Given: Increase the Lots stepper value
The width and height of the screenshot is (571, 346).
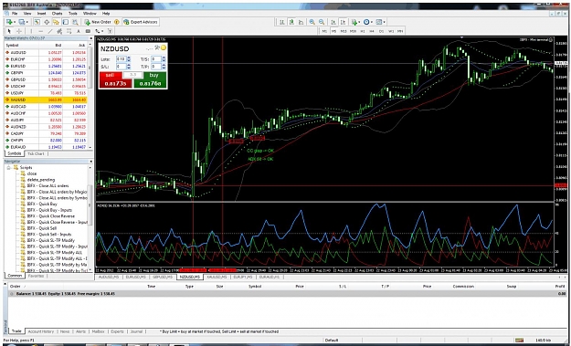Looking at the screenshot, I should 129,58.
